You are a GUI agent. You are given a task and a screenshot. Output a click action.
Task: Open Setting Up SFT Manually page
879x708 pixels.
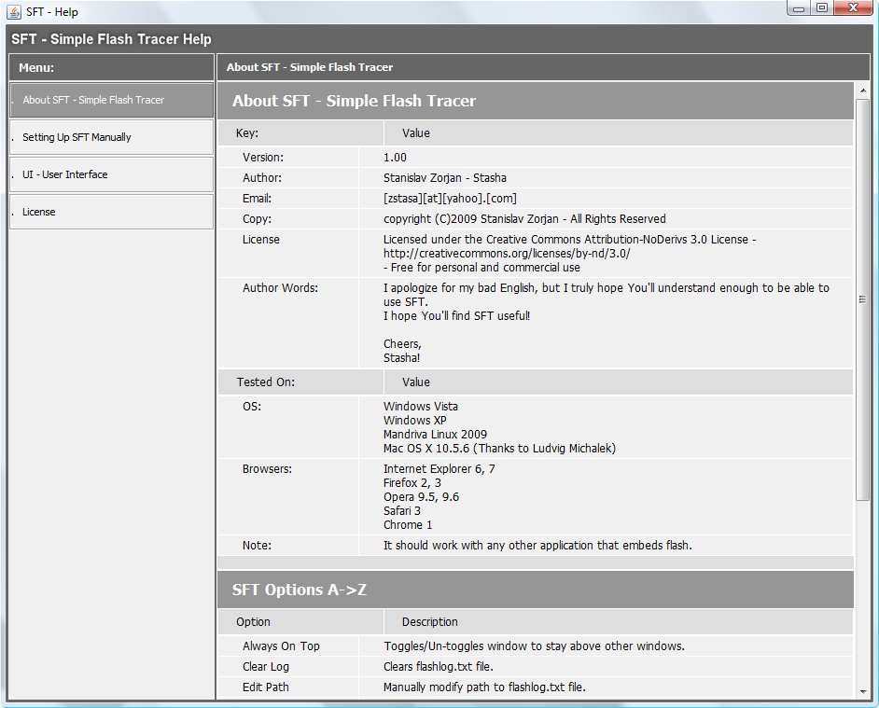[x=112, y=137]
